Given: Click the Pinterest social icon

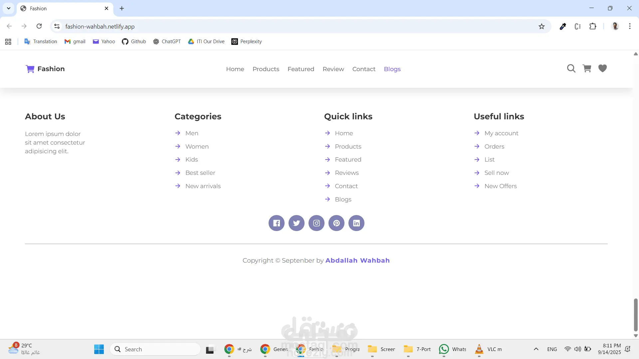Looking at the screenshot, I should point(336,223).
